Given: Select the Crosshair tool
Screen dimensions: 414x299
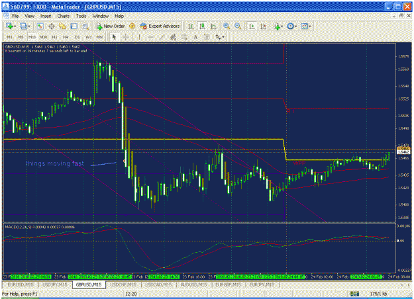Looking at the screenshot, I should tap(126, 37).
